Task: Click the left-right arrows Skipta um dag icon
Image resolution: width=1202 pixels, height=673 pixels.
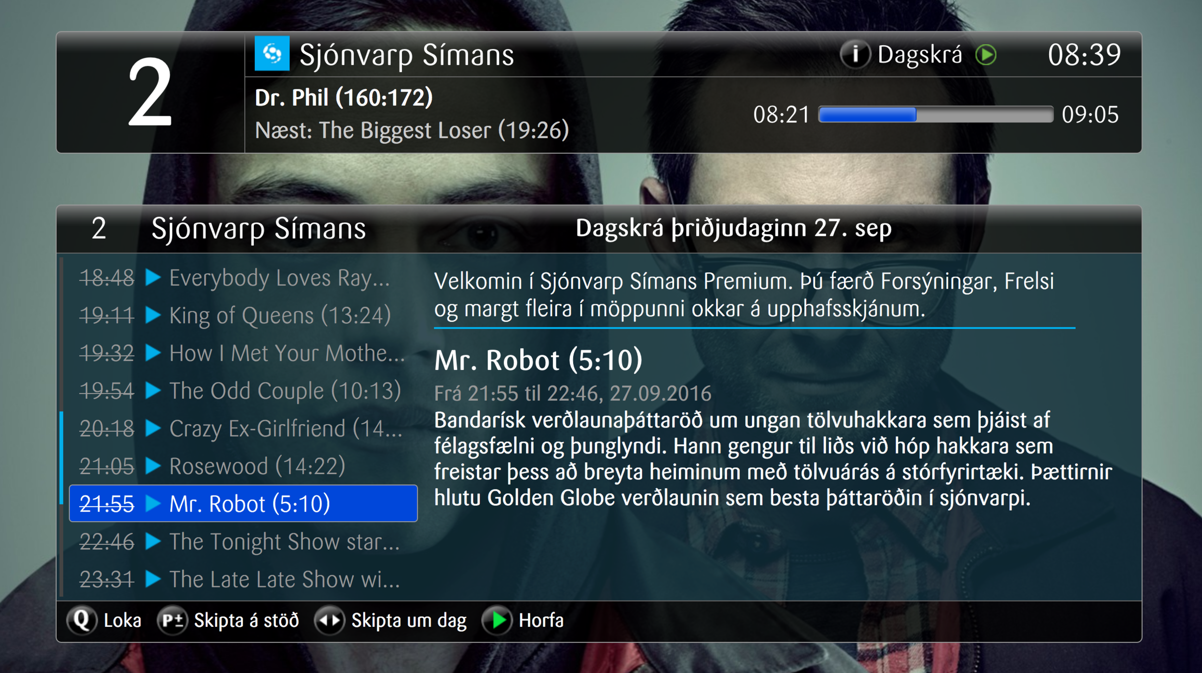Action: [329, 620]
